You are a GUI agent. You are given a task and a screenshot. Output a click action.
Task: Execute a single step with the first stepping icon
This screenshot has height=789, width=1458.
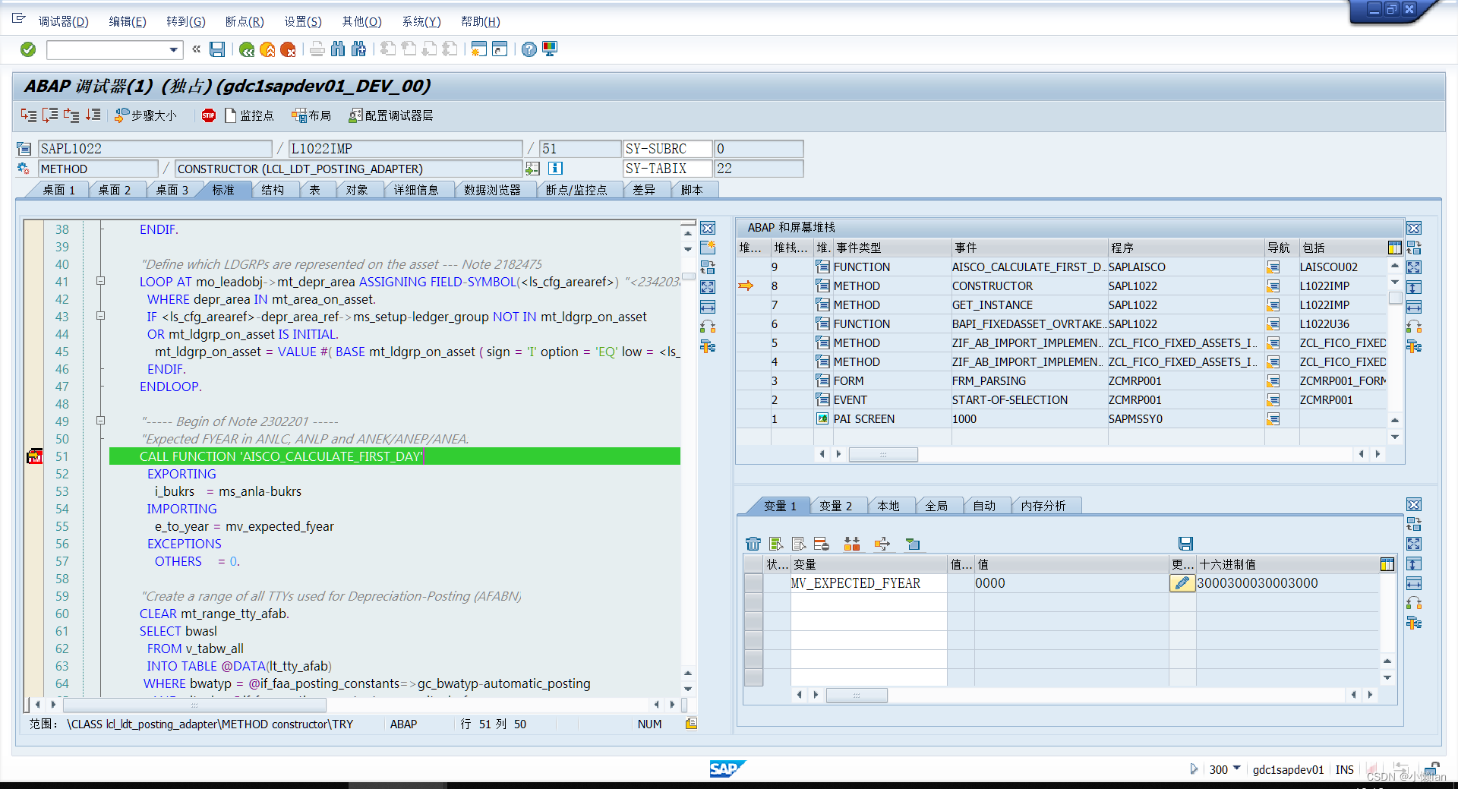(x=29, y=115)
